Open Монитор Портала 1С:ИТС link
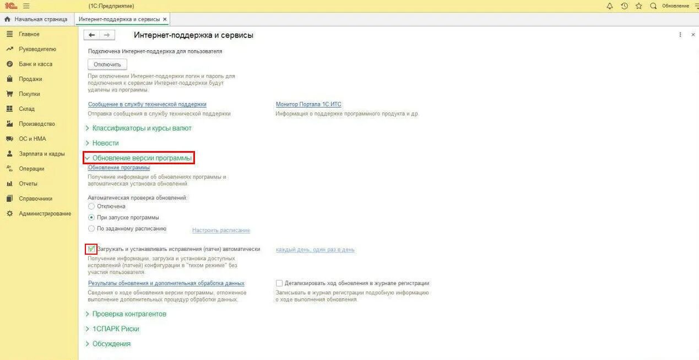 pos(308,104)
